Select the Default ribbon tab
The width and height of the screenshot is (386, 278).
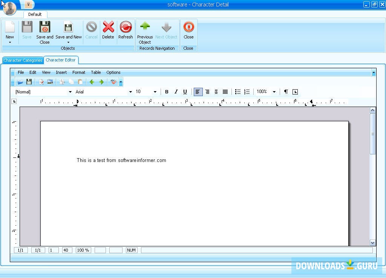pyautogui.click(x=35, y=14)
